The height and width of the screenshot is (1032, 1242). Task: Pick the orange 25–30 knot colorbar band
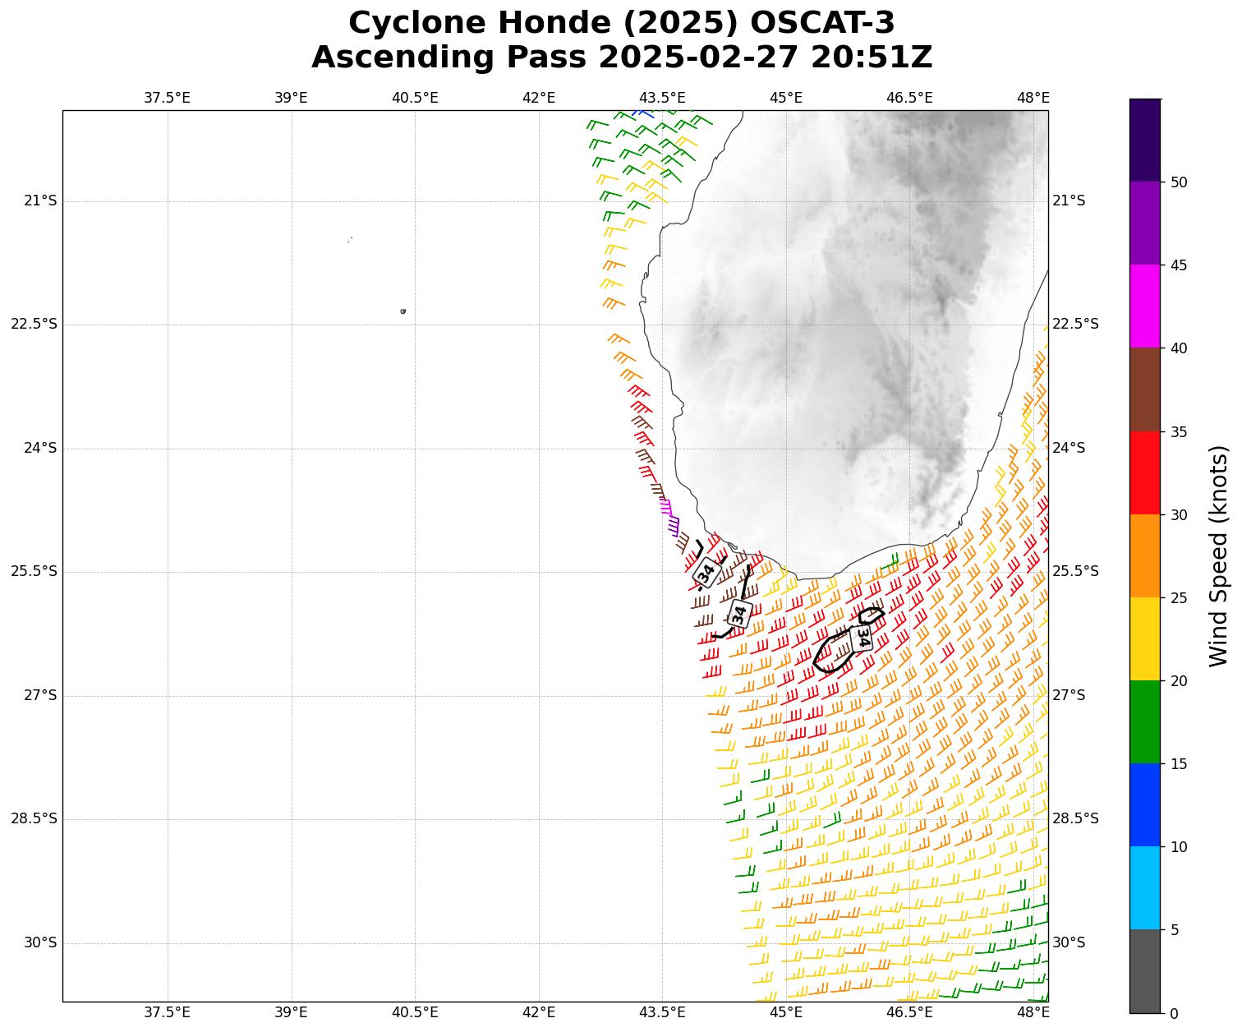(x=1144, y=555)
